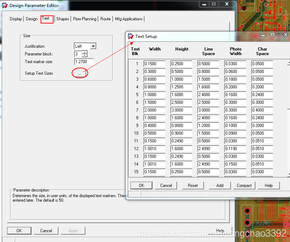Maximize the Text Setup window
This screenshot has height=242, width=290.
273,35
